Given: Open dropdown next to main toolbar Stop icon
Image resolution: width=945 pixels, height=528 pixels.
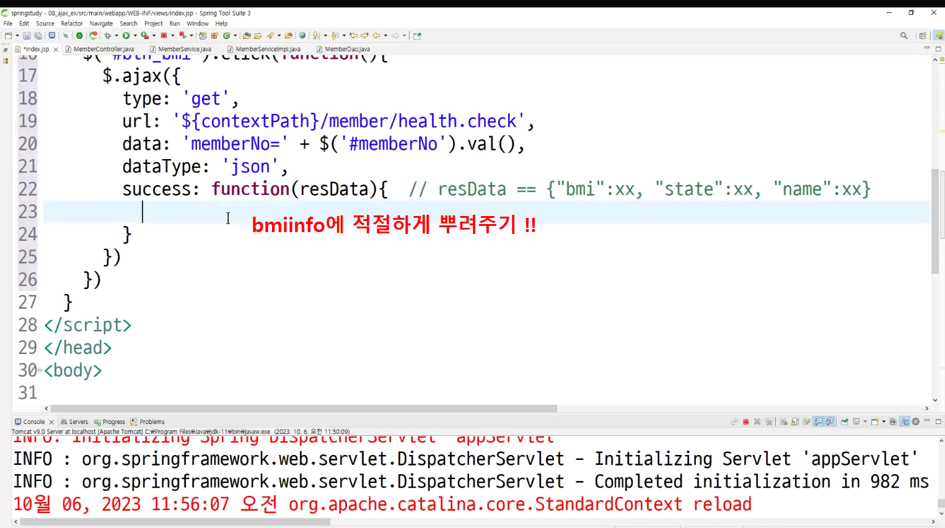Looking at the screenshot, I should [x=173, y=36].
